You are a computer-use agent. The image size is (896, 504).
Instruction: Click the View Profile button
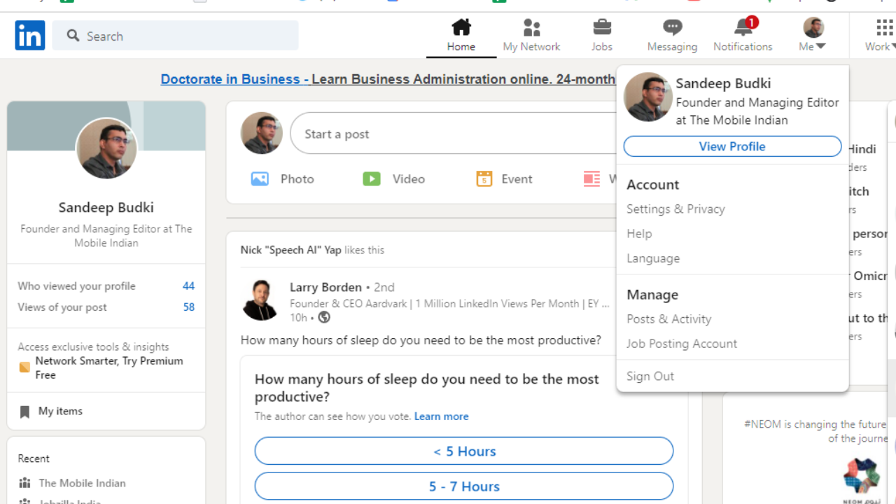pos(732,146)
